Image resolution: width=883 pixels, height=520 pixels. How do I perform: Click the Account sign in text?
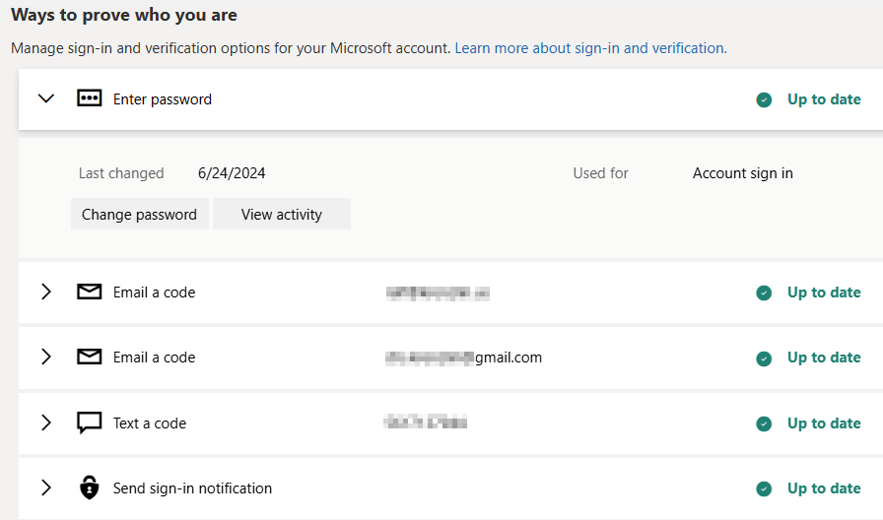point(742,173)
